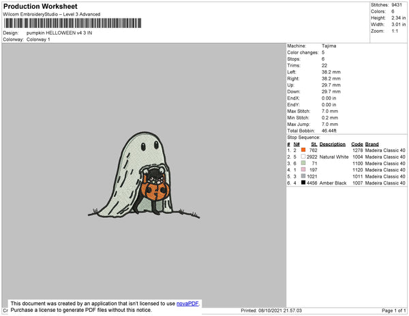Click the 'Min Stitch:' value 0.2 mm

[330, 118]
